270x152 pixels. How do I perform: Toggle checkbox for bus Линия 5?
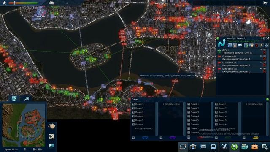point(133,120)
